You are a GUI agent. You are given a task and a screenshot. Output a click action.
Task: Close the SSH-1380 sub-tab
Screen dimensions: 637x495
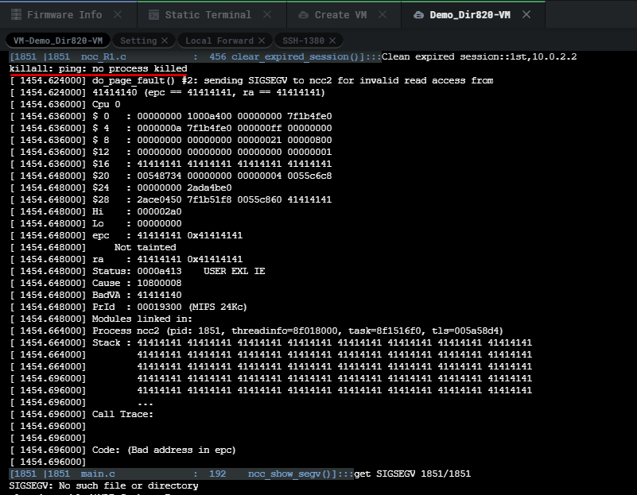click(x=332, y=41)
